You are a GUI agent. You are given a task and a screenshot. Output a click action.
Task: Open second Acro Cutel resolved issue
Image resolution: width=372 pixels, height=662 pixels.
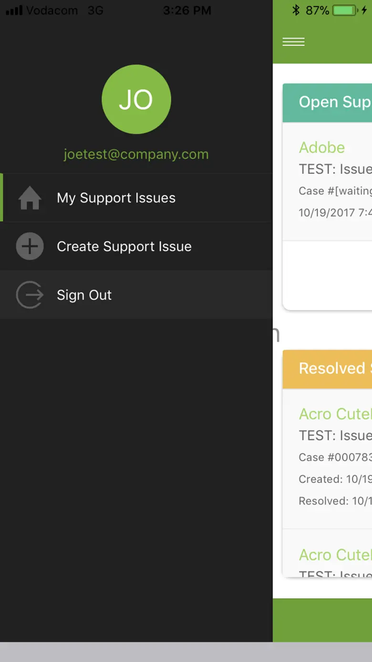point(335,555)
